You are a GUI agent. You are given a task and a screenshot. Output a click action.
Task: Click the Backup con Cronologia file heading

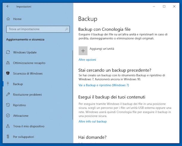(x=104, y=29)
